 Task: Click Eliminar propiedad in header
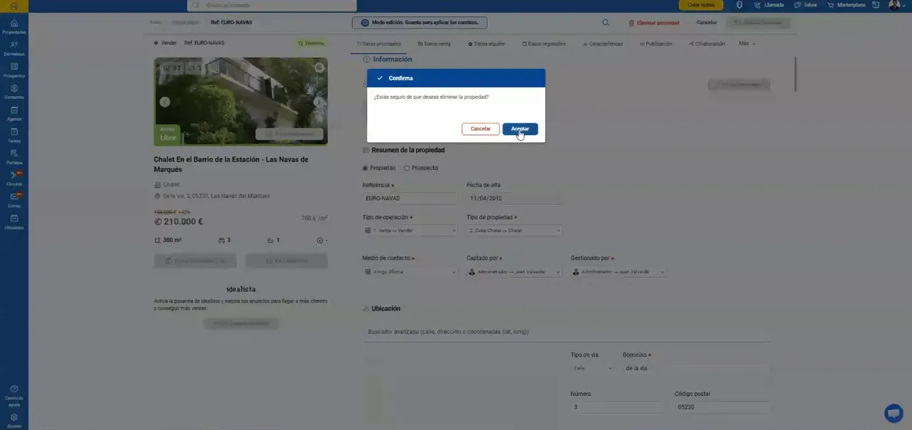point(654,23)
